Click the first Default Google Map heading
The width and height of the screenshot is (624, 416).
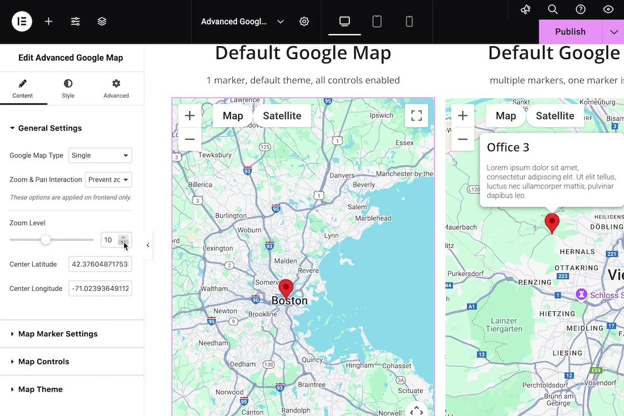(x=303, y=53)
